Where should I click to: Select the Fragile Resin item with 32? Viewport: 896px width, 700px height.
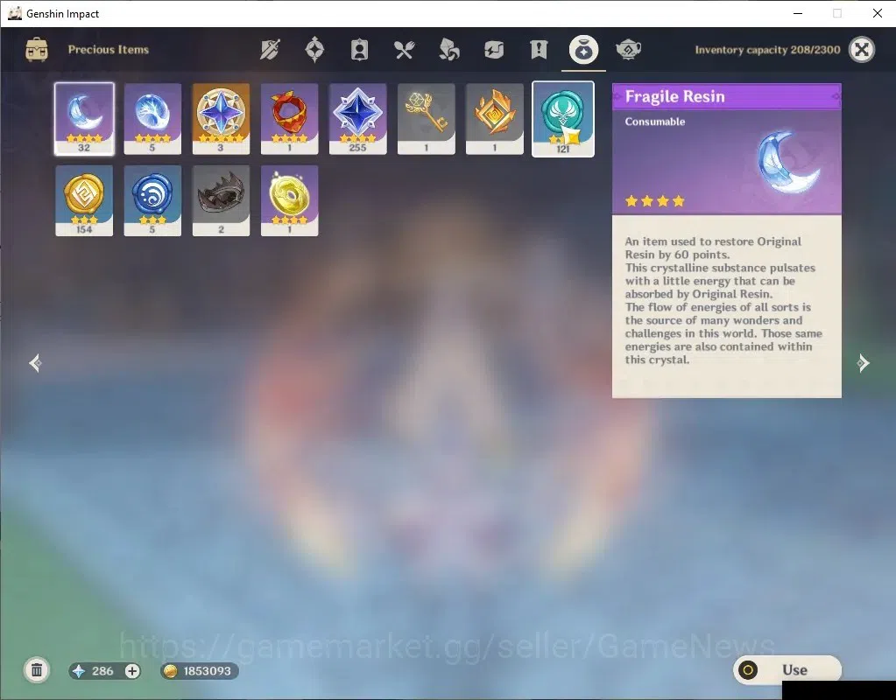click(x=84, y=119)
